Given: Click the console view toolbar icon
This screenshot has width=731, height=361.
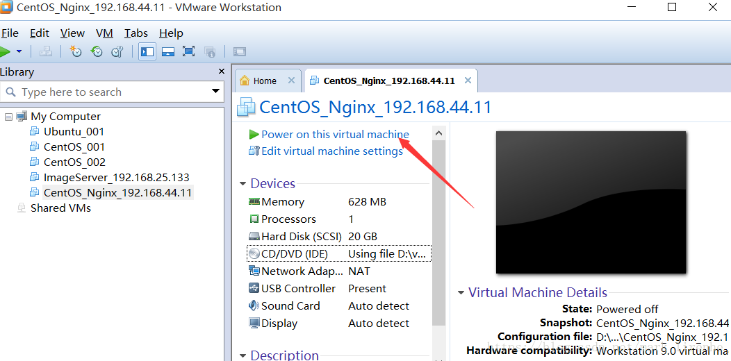Looking at the screenshot, I should click(239, 51).
